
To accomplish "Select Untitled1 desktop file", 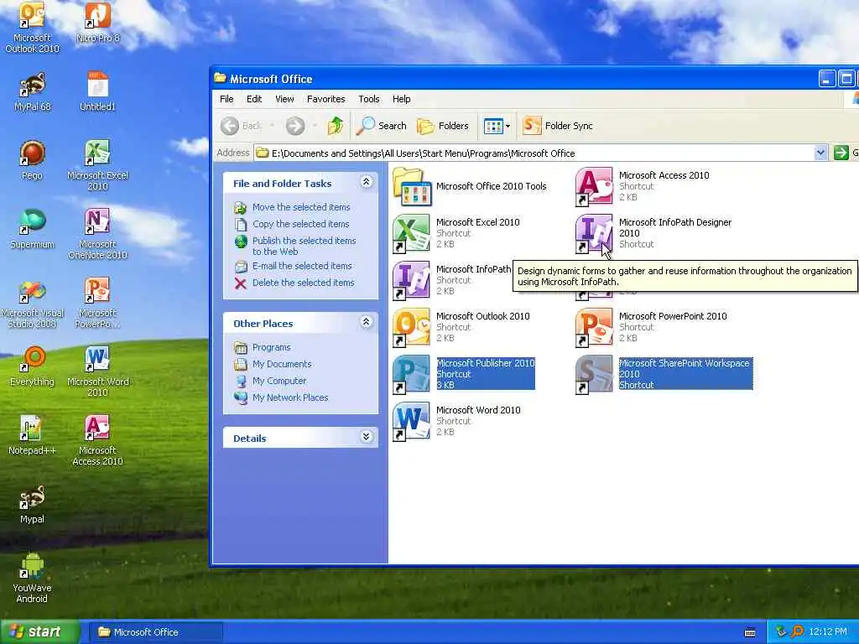I will tap(97, 91).
